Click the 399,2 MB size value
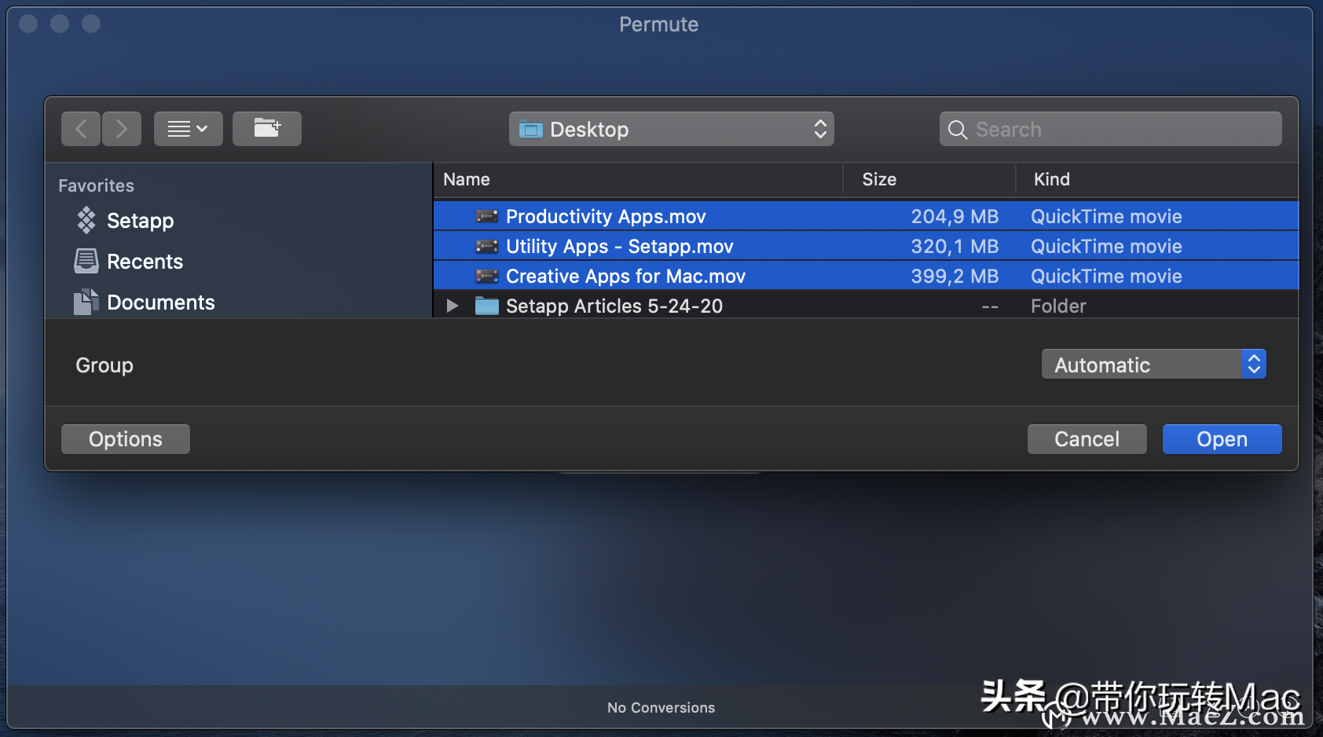This screenshot has height=737, width=1323. (955, 276)
